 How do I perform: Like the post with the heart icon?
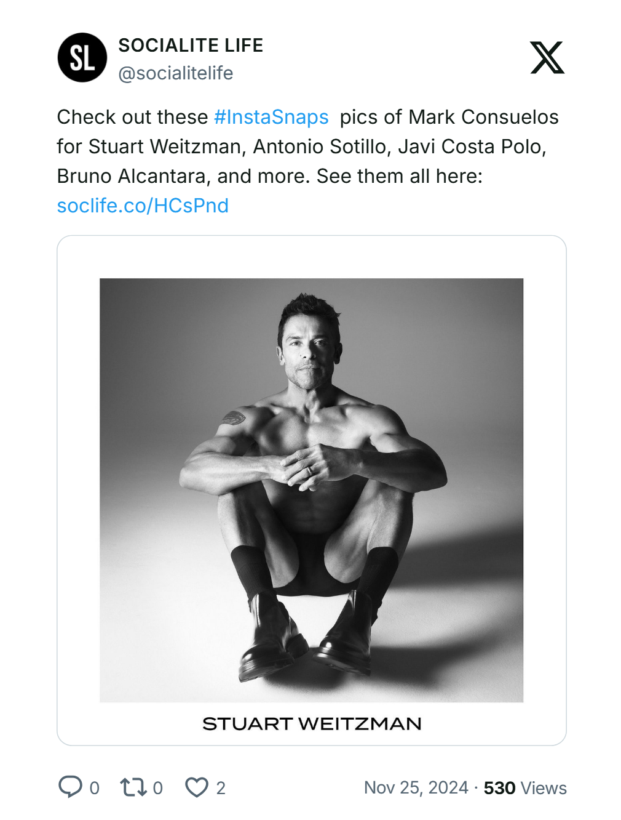pos(197,787)
